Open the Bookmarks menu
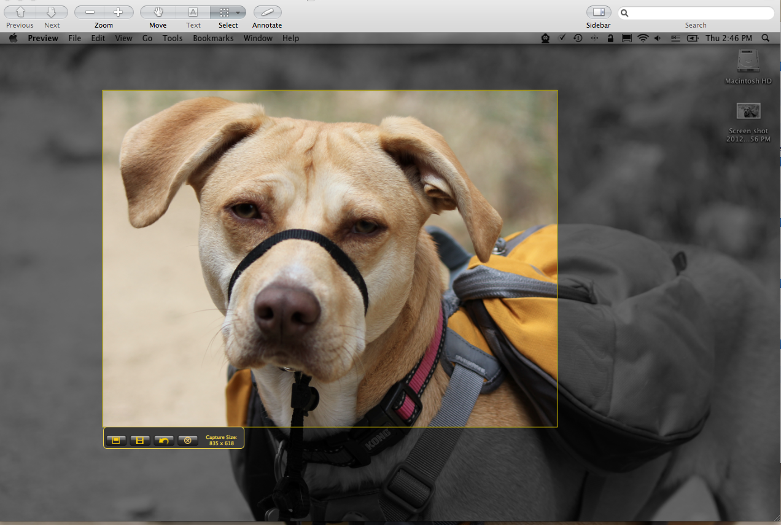 pos(213,38)
